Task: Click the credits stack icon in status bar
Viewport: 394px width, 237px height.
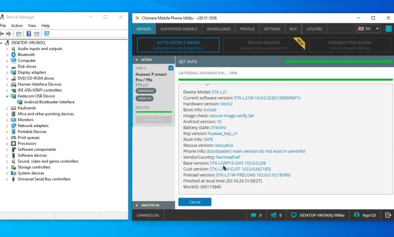Action: pyautogui.click(x=273, y=215)
